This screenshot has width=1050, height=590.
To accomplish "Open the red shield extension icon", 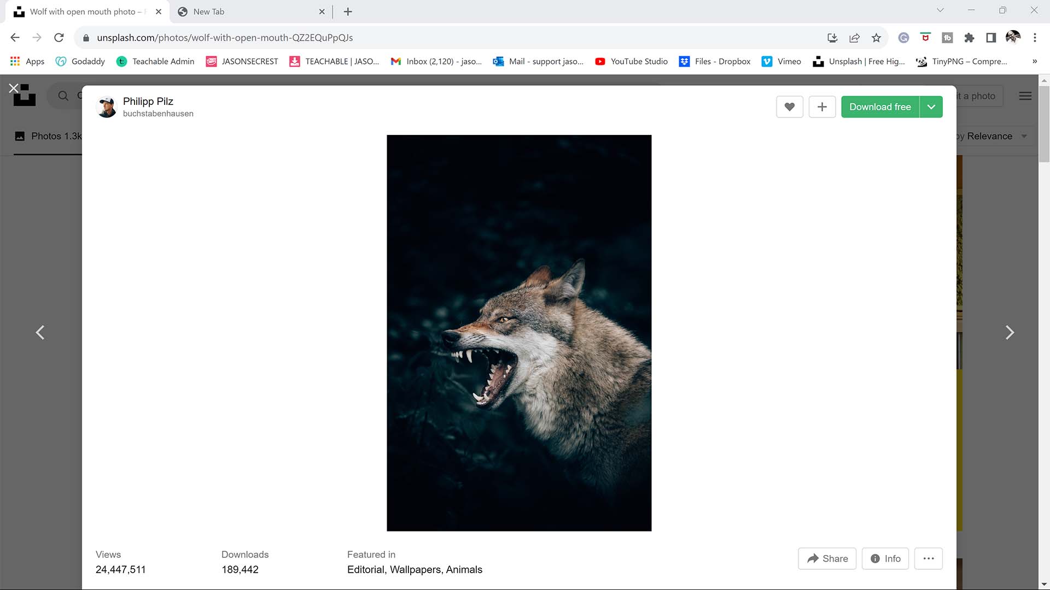I will tap(925, 38).
